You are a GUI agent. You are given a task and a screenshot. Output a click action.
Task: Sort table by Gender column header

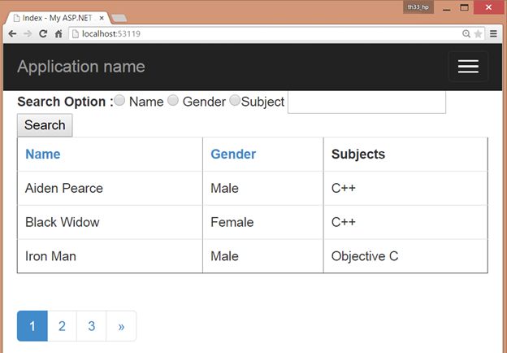coord(233,155)
